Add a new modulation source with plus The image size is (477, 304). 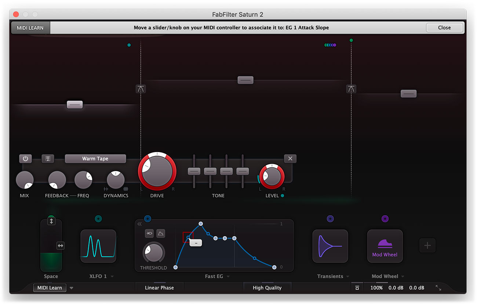(427, 245)
